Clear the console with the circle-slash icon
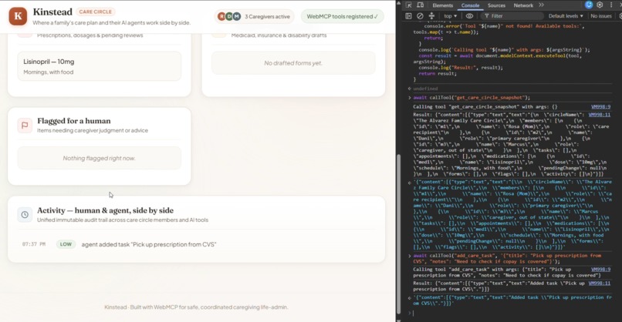Image resolution: width=622 pixels, height=322 pixels. click(420, 16)
